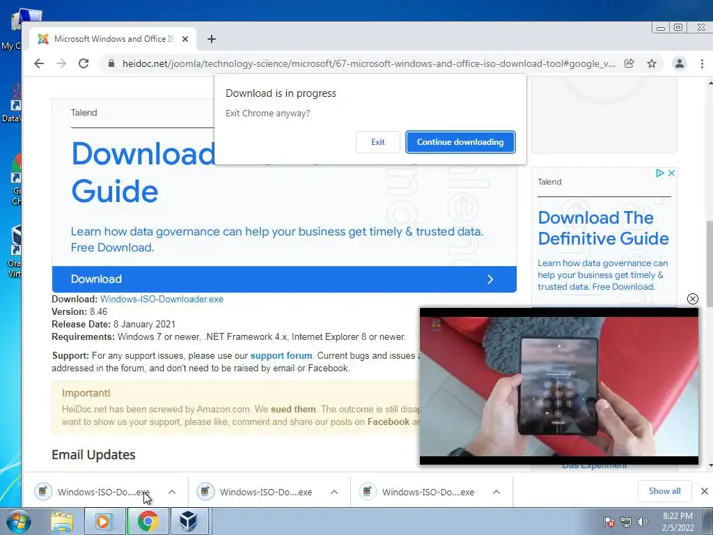
Task: Click the page vertical scrollbar thumb
Action: (x=710, y=264)
